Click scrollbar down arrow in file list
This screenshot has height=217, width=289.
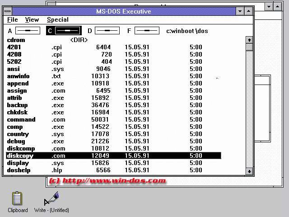pos(249,171)
